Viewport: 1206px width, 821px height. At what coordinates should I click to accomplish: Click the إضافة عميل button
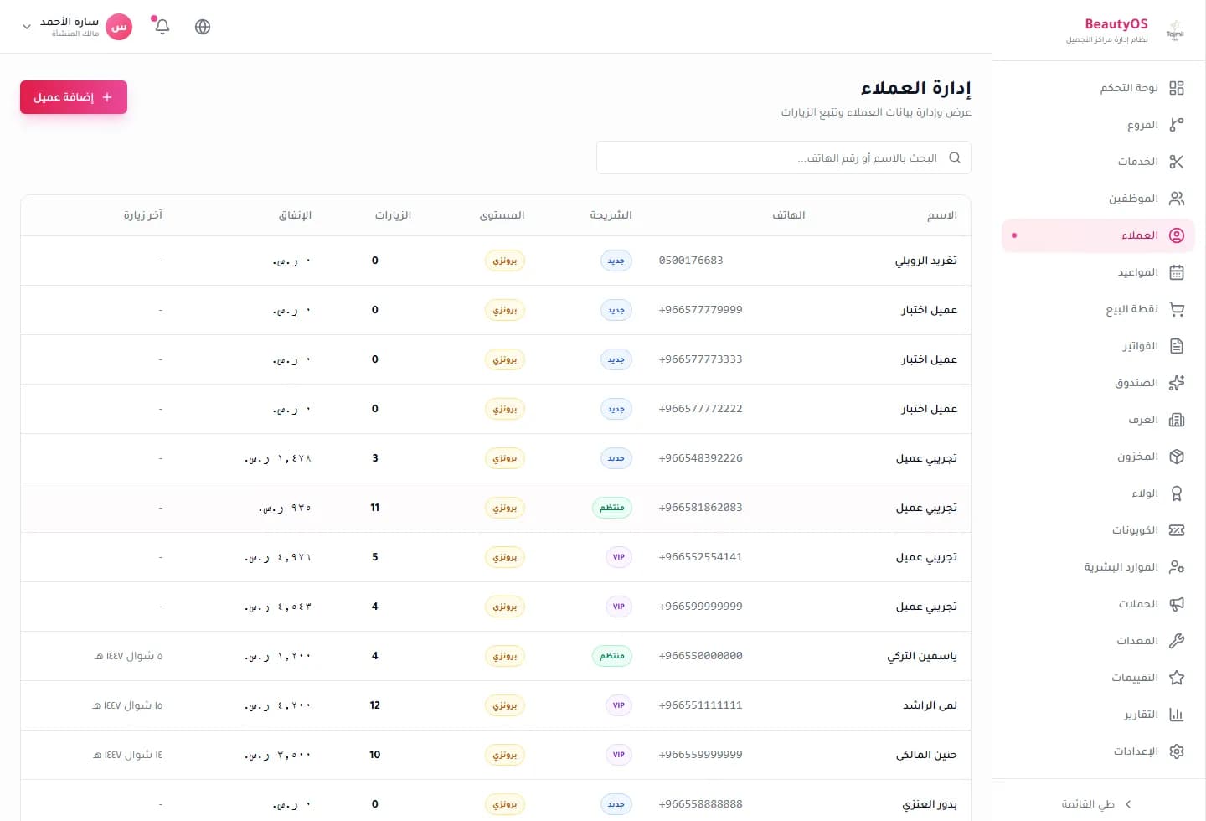click(x=74, y=97)
